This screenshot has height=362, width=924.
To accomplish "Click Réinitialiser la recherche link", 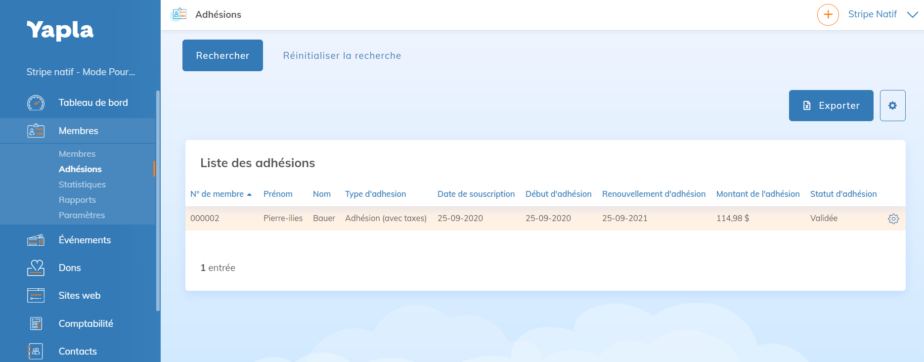I will [342, 56].
